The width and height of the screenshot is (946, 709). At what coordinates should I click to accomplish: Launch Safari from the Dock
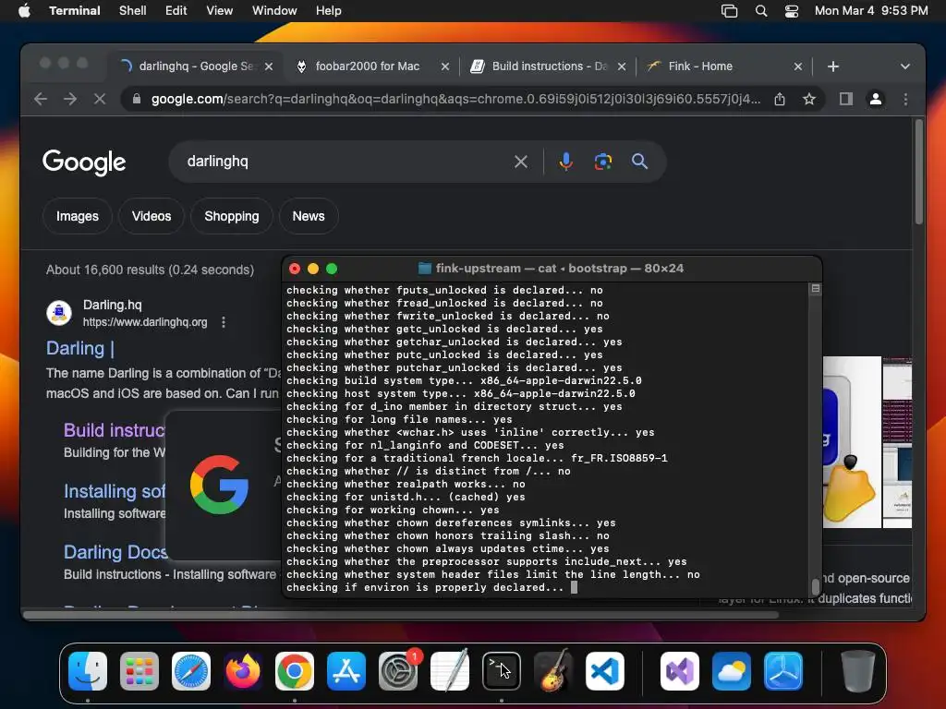191,671
